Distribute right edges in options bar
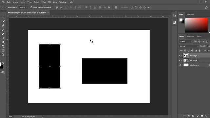Screen dimensions: 210x118 [x=109, y=8]
